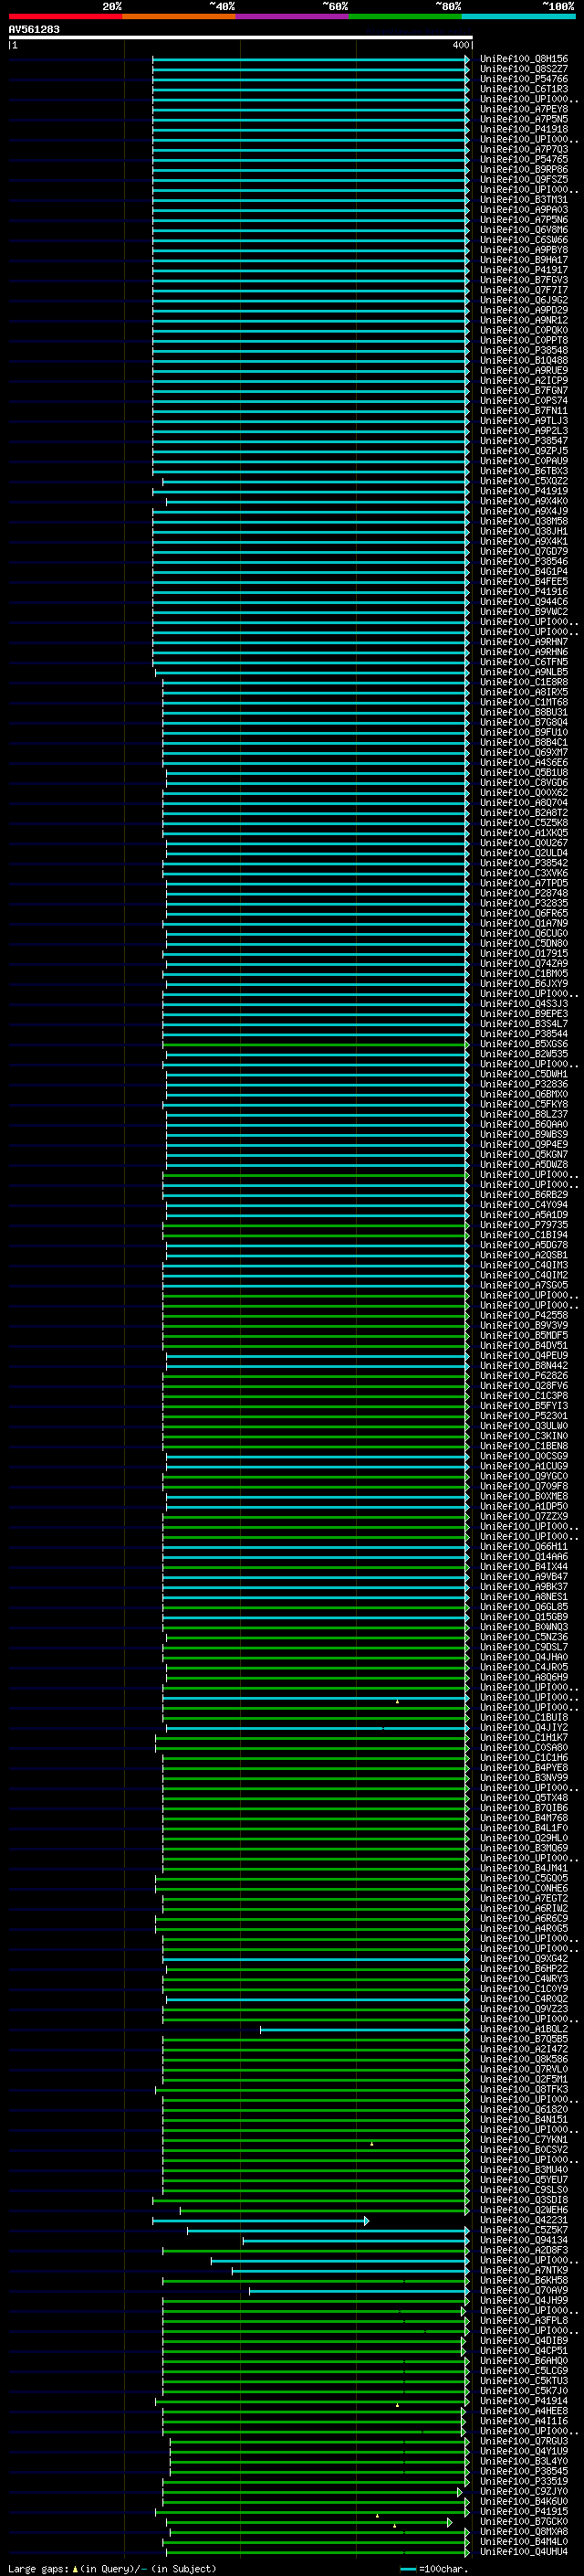Select label UniRef100_B4K6U0
Viewport: 584px width, 2576px height.
(523, 2501)
